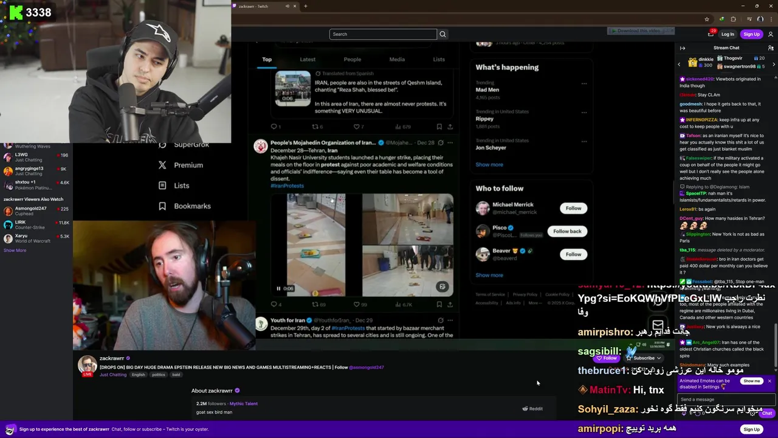Share the Mojahedin Organization tweet
778x438 pixels.
coord(450,304)
